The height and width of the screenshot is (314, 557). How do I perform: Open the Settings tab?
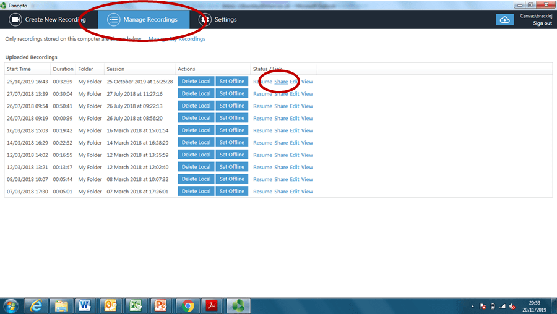pos(218,20)
